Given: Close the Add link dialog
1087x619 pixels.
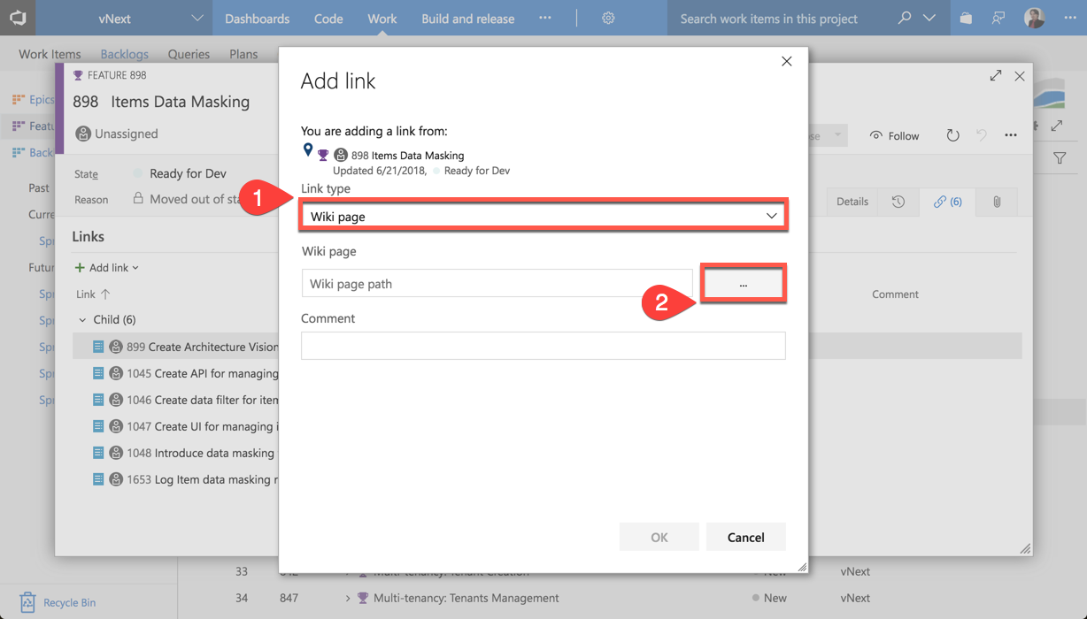Looking at the screenshot, I should click(x=786, y=61).
